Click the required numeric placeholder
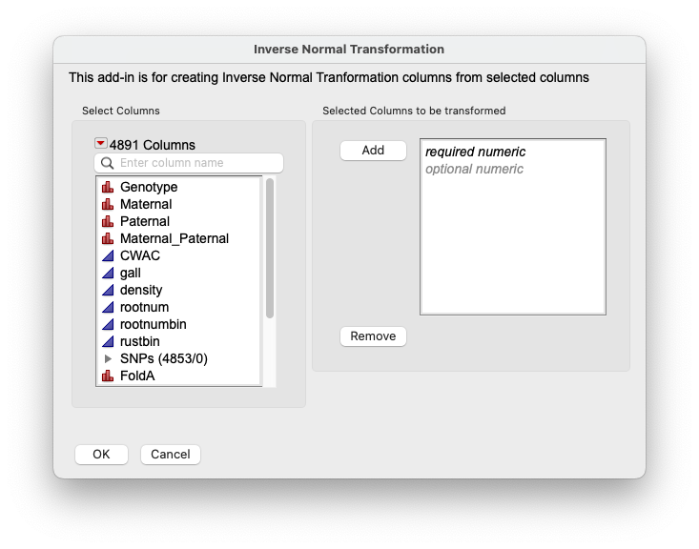This screenshot has height=549, width=699. click(475, 152)
